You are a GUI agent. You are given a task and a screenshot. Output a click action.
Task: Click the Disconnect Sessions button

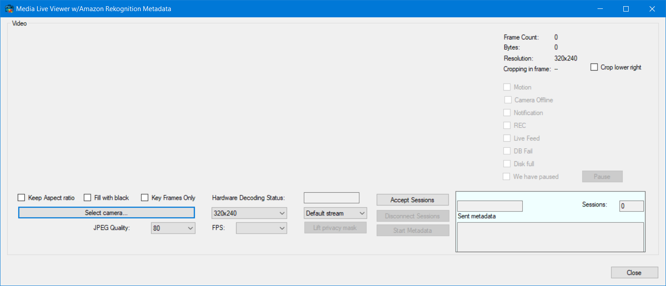pos(412,216)
